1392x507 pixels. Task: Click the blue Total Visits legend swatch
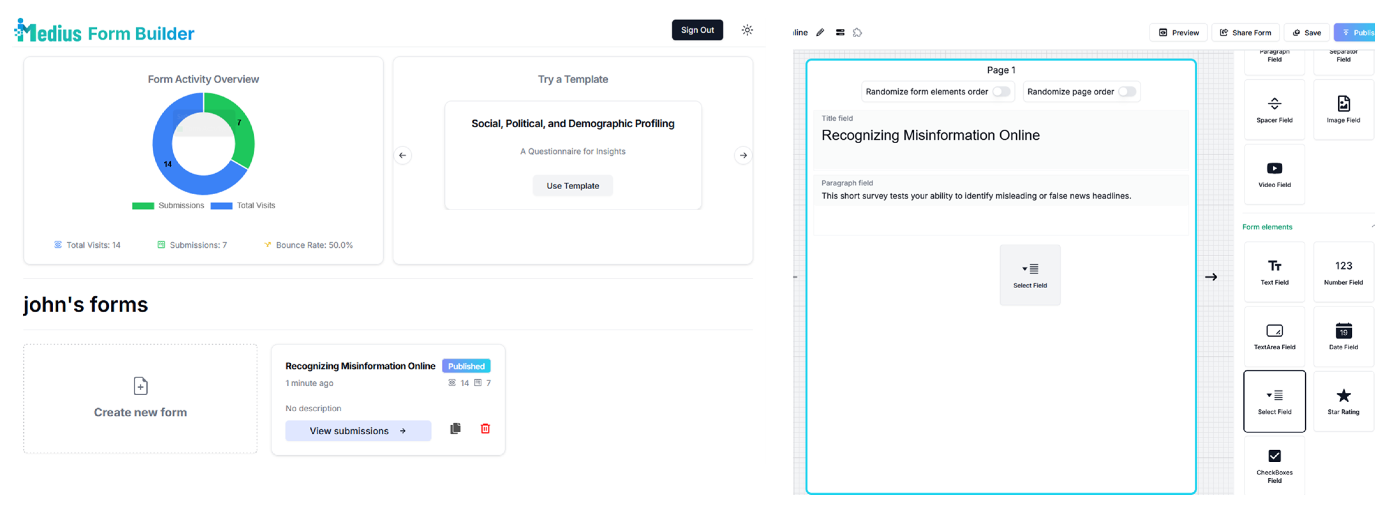point(221,206)
